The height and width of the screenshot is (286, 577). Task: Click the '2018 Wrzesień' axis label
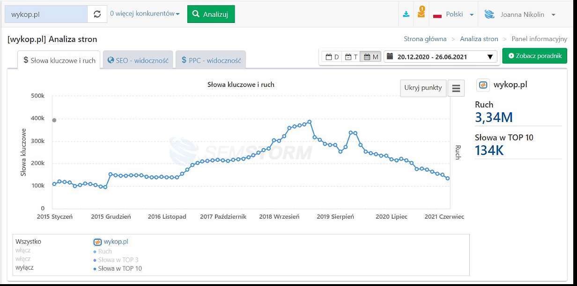pos(279,216)
